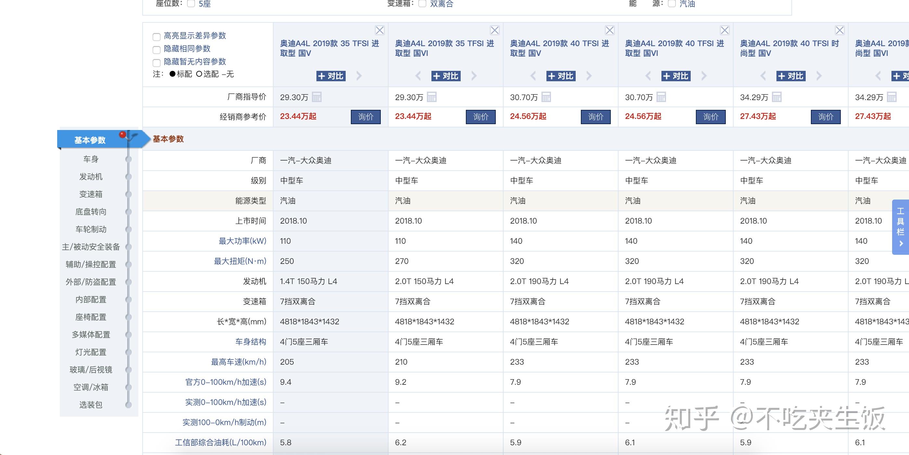Screen dimensions: 909x455
Task: Add 35 TFSI 进取型 国V to 对比
Action: [x=331, y=76]
